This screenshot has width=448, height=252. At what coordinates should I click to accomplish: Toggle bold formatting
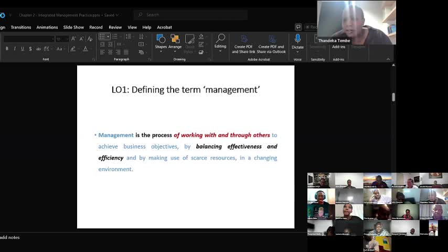point(7,49)
